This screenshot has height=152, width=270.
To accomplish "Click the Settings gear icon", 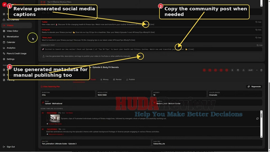I will point(4,59).
